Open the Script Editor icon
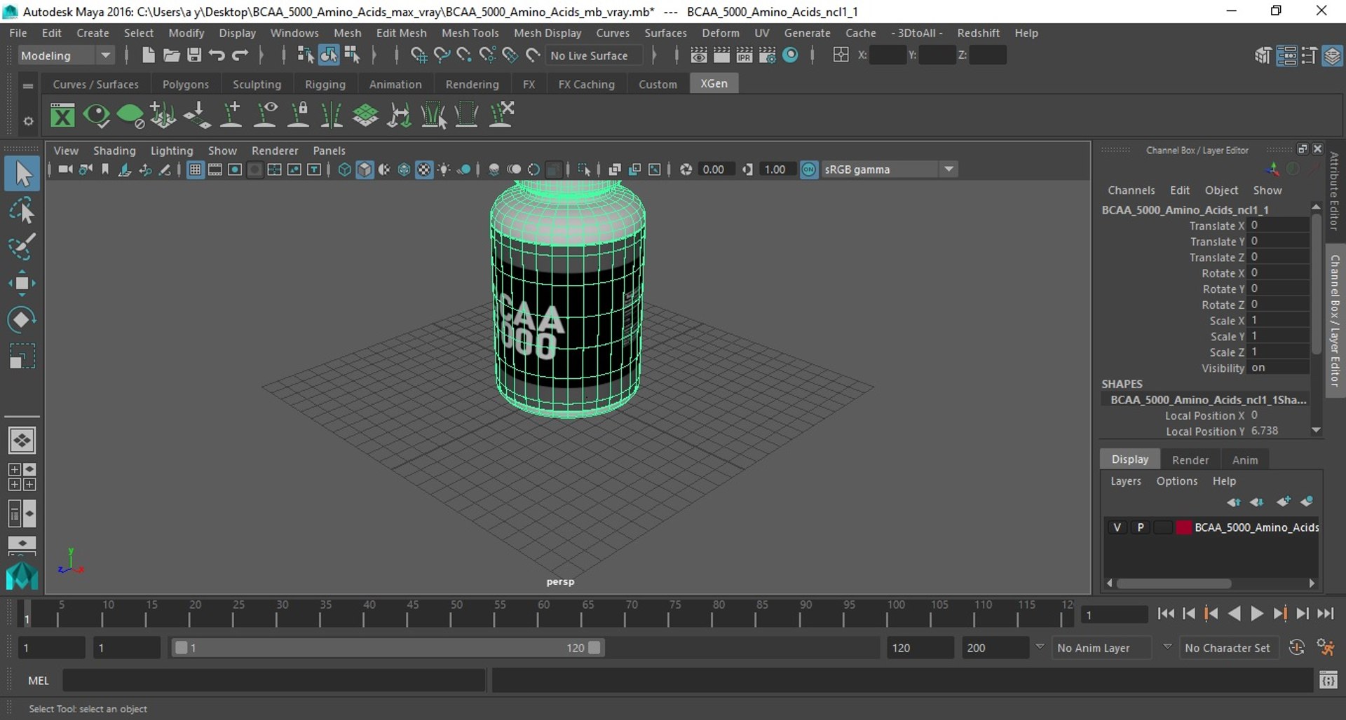 click(x=1328, y=680)
